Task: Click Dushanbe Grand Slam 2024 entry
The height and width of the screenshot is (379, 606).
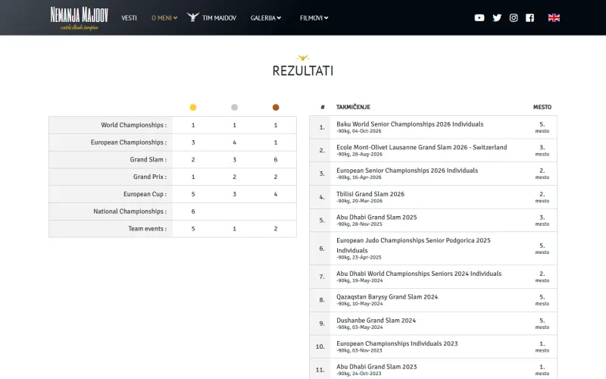Action: 376,321
